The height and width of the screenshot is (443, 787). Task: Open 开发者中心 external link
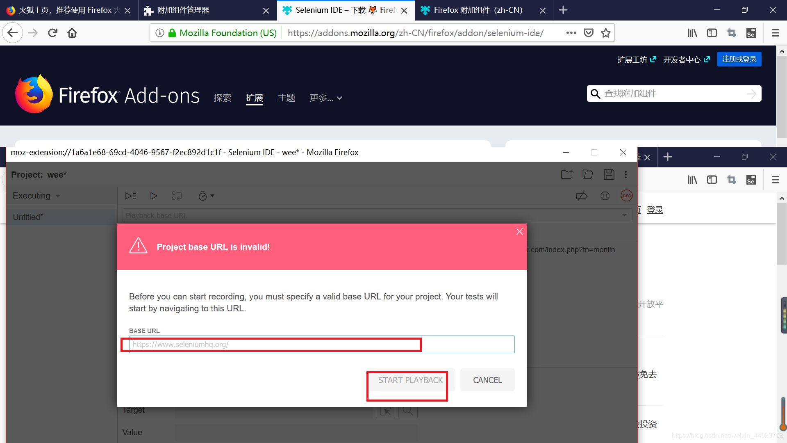[687, 59]
